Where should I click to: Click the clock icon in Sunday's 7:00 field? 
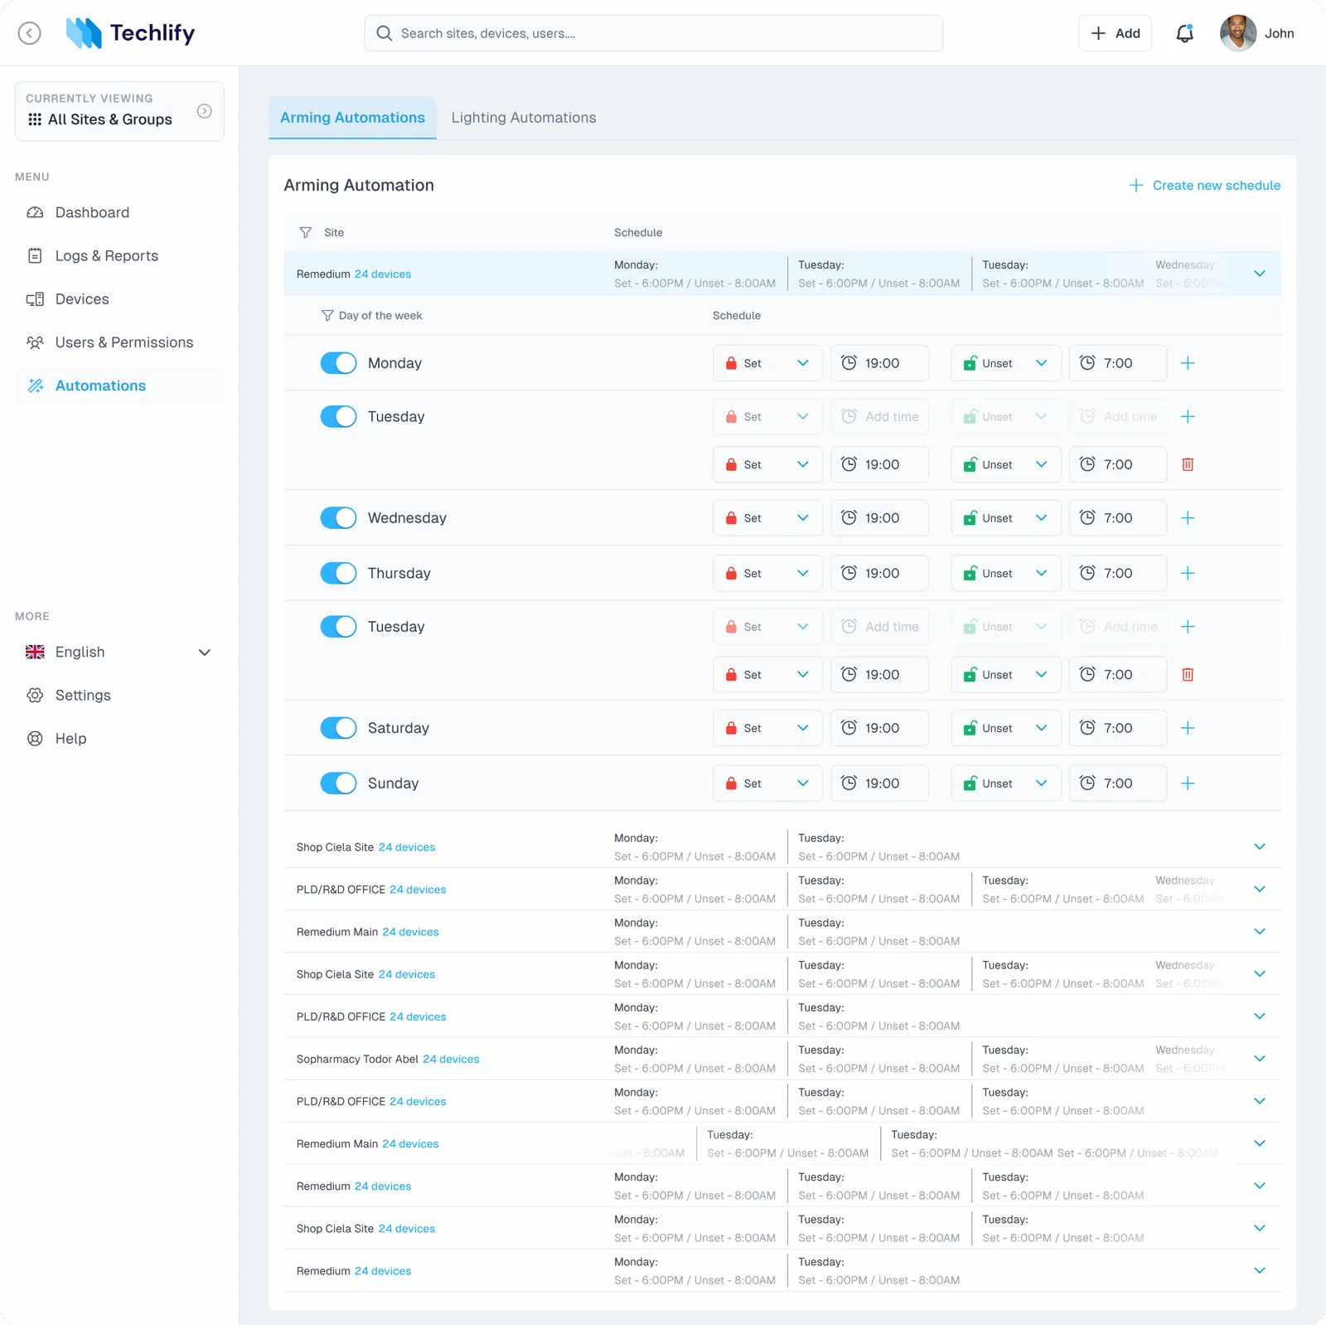[x=1087, y=783]
